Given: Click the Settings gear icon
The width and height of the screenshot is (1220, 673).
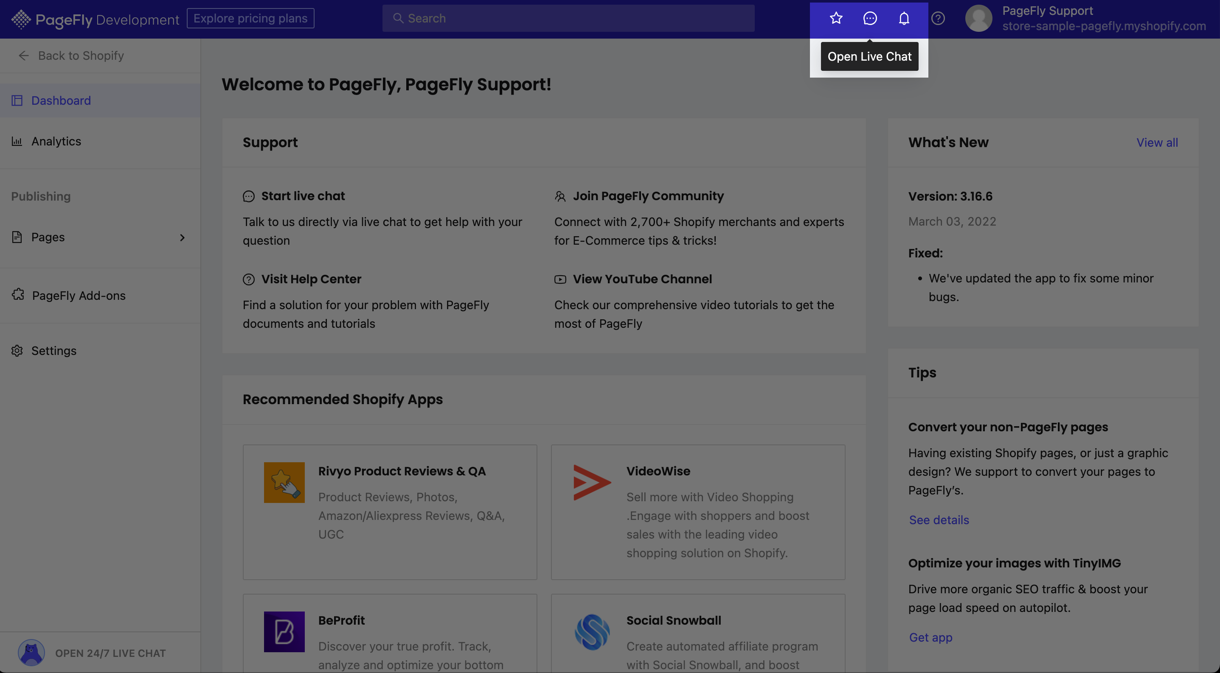Looking at the screenshot, I should coord(17,350).
